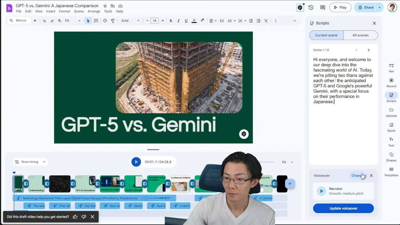Click the Update voiceover button
400x225 pixels.
[343, 208]
